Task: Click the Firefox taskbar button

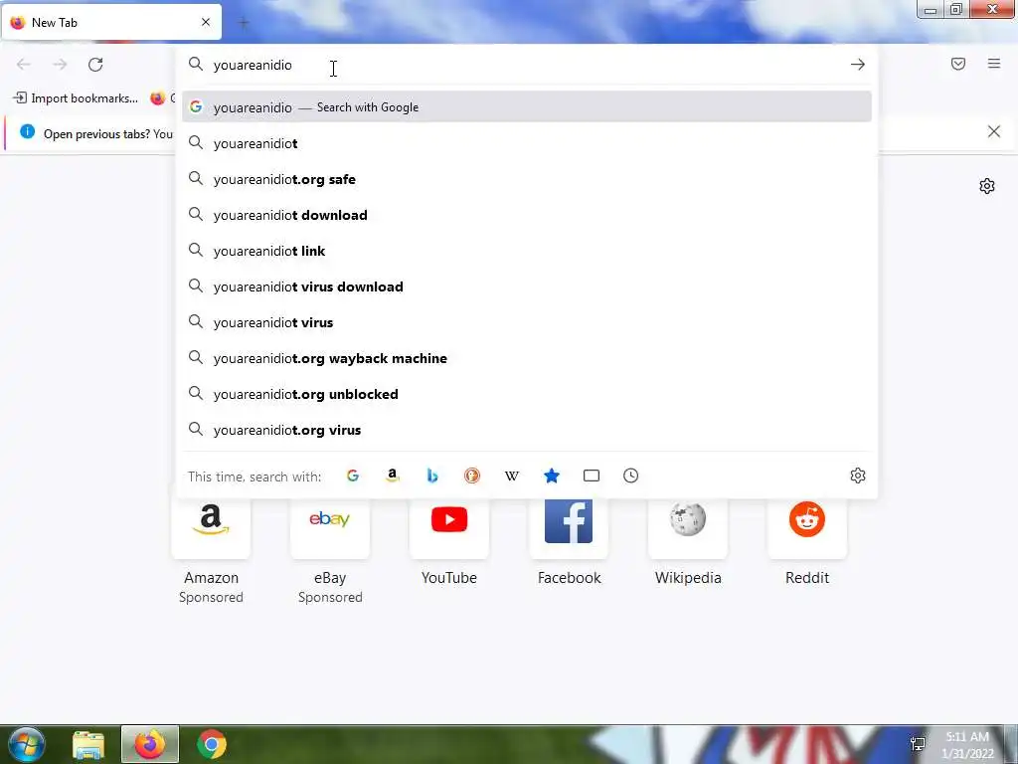Action: [150, 744]
